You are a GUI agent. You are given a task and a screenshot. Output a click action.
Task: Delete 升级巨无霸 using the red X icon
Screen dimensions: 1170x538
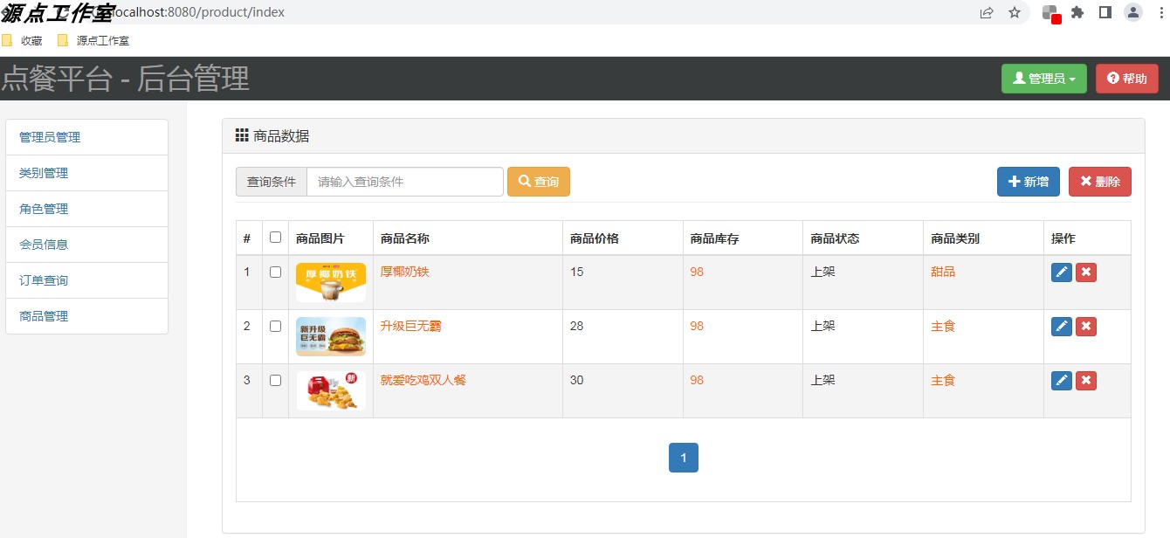[x=1085, y=326]
